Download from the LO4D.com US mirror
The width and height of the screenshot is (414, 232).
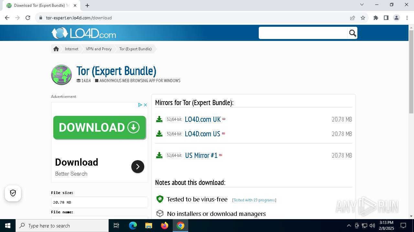tap(202, 134)
